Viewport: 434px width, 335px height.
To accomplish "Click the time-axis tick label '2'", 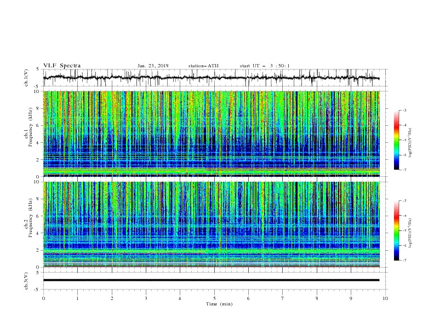I will [112, 298].
